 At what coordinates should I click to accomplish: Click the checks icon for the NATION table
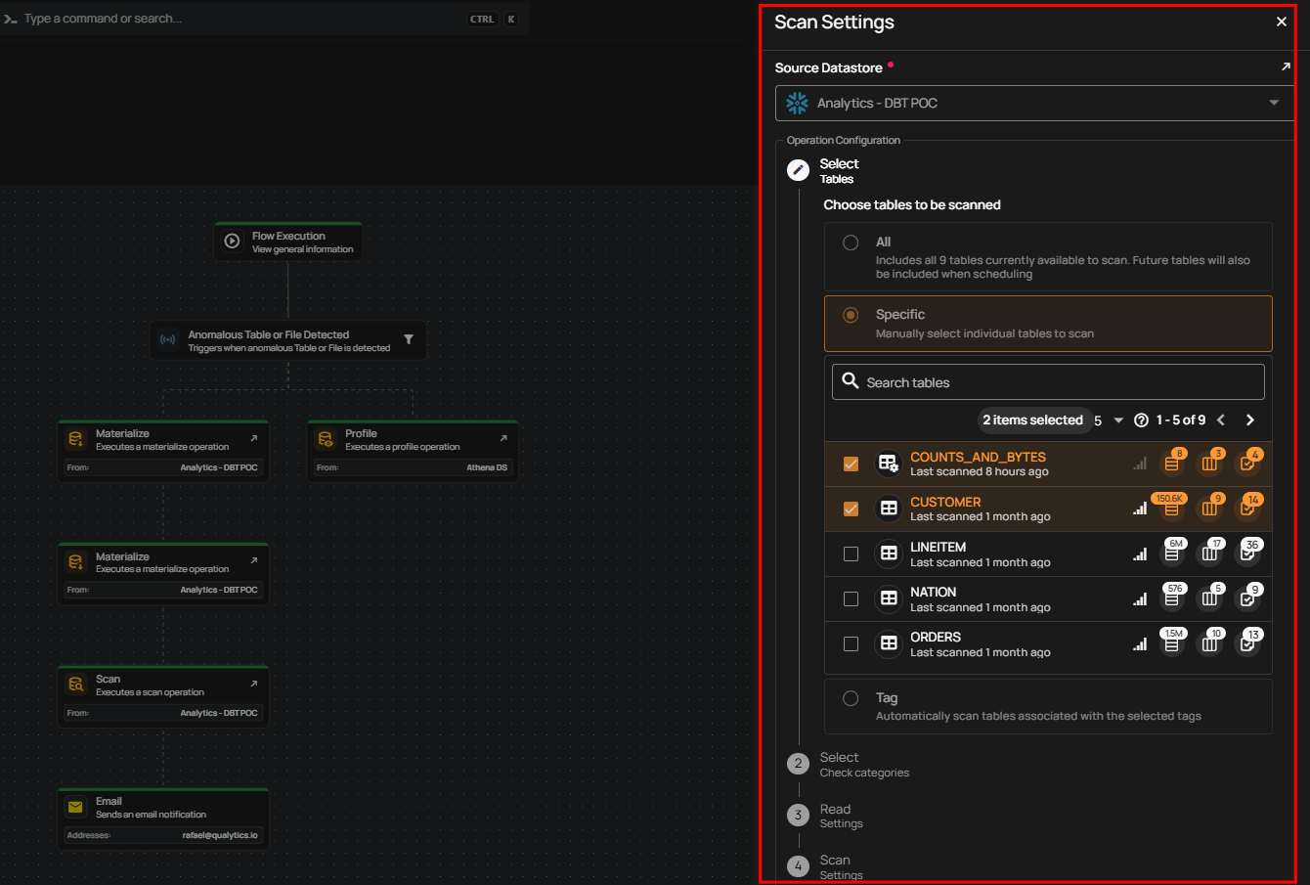[1247, 598]
